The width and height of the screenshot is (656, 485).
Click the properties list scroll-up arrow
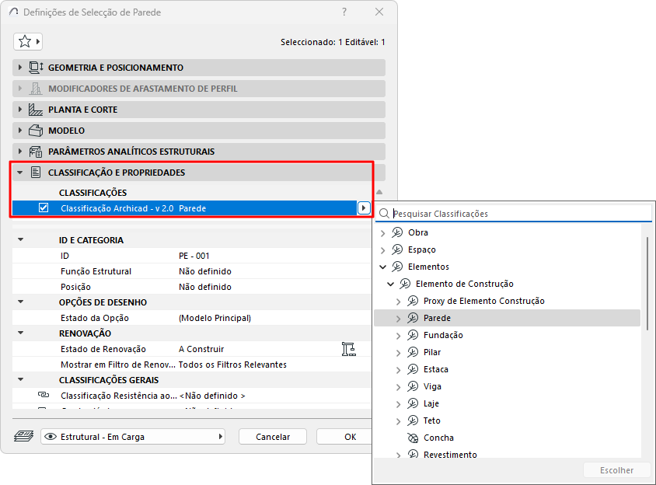(x=379, y=192)
